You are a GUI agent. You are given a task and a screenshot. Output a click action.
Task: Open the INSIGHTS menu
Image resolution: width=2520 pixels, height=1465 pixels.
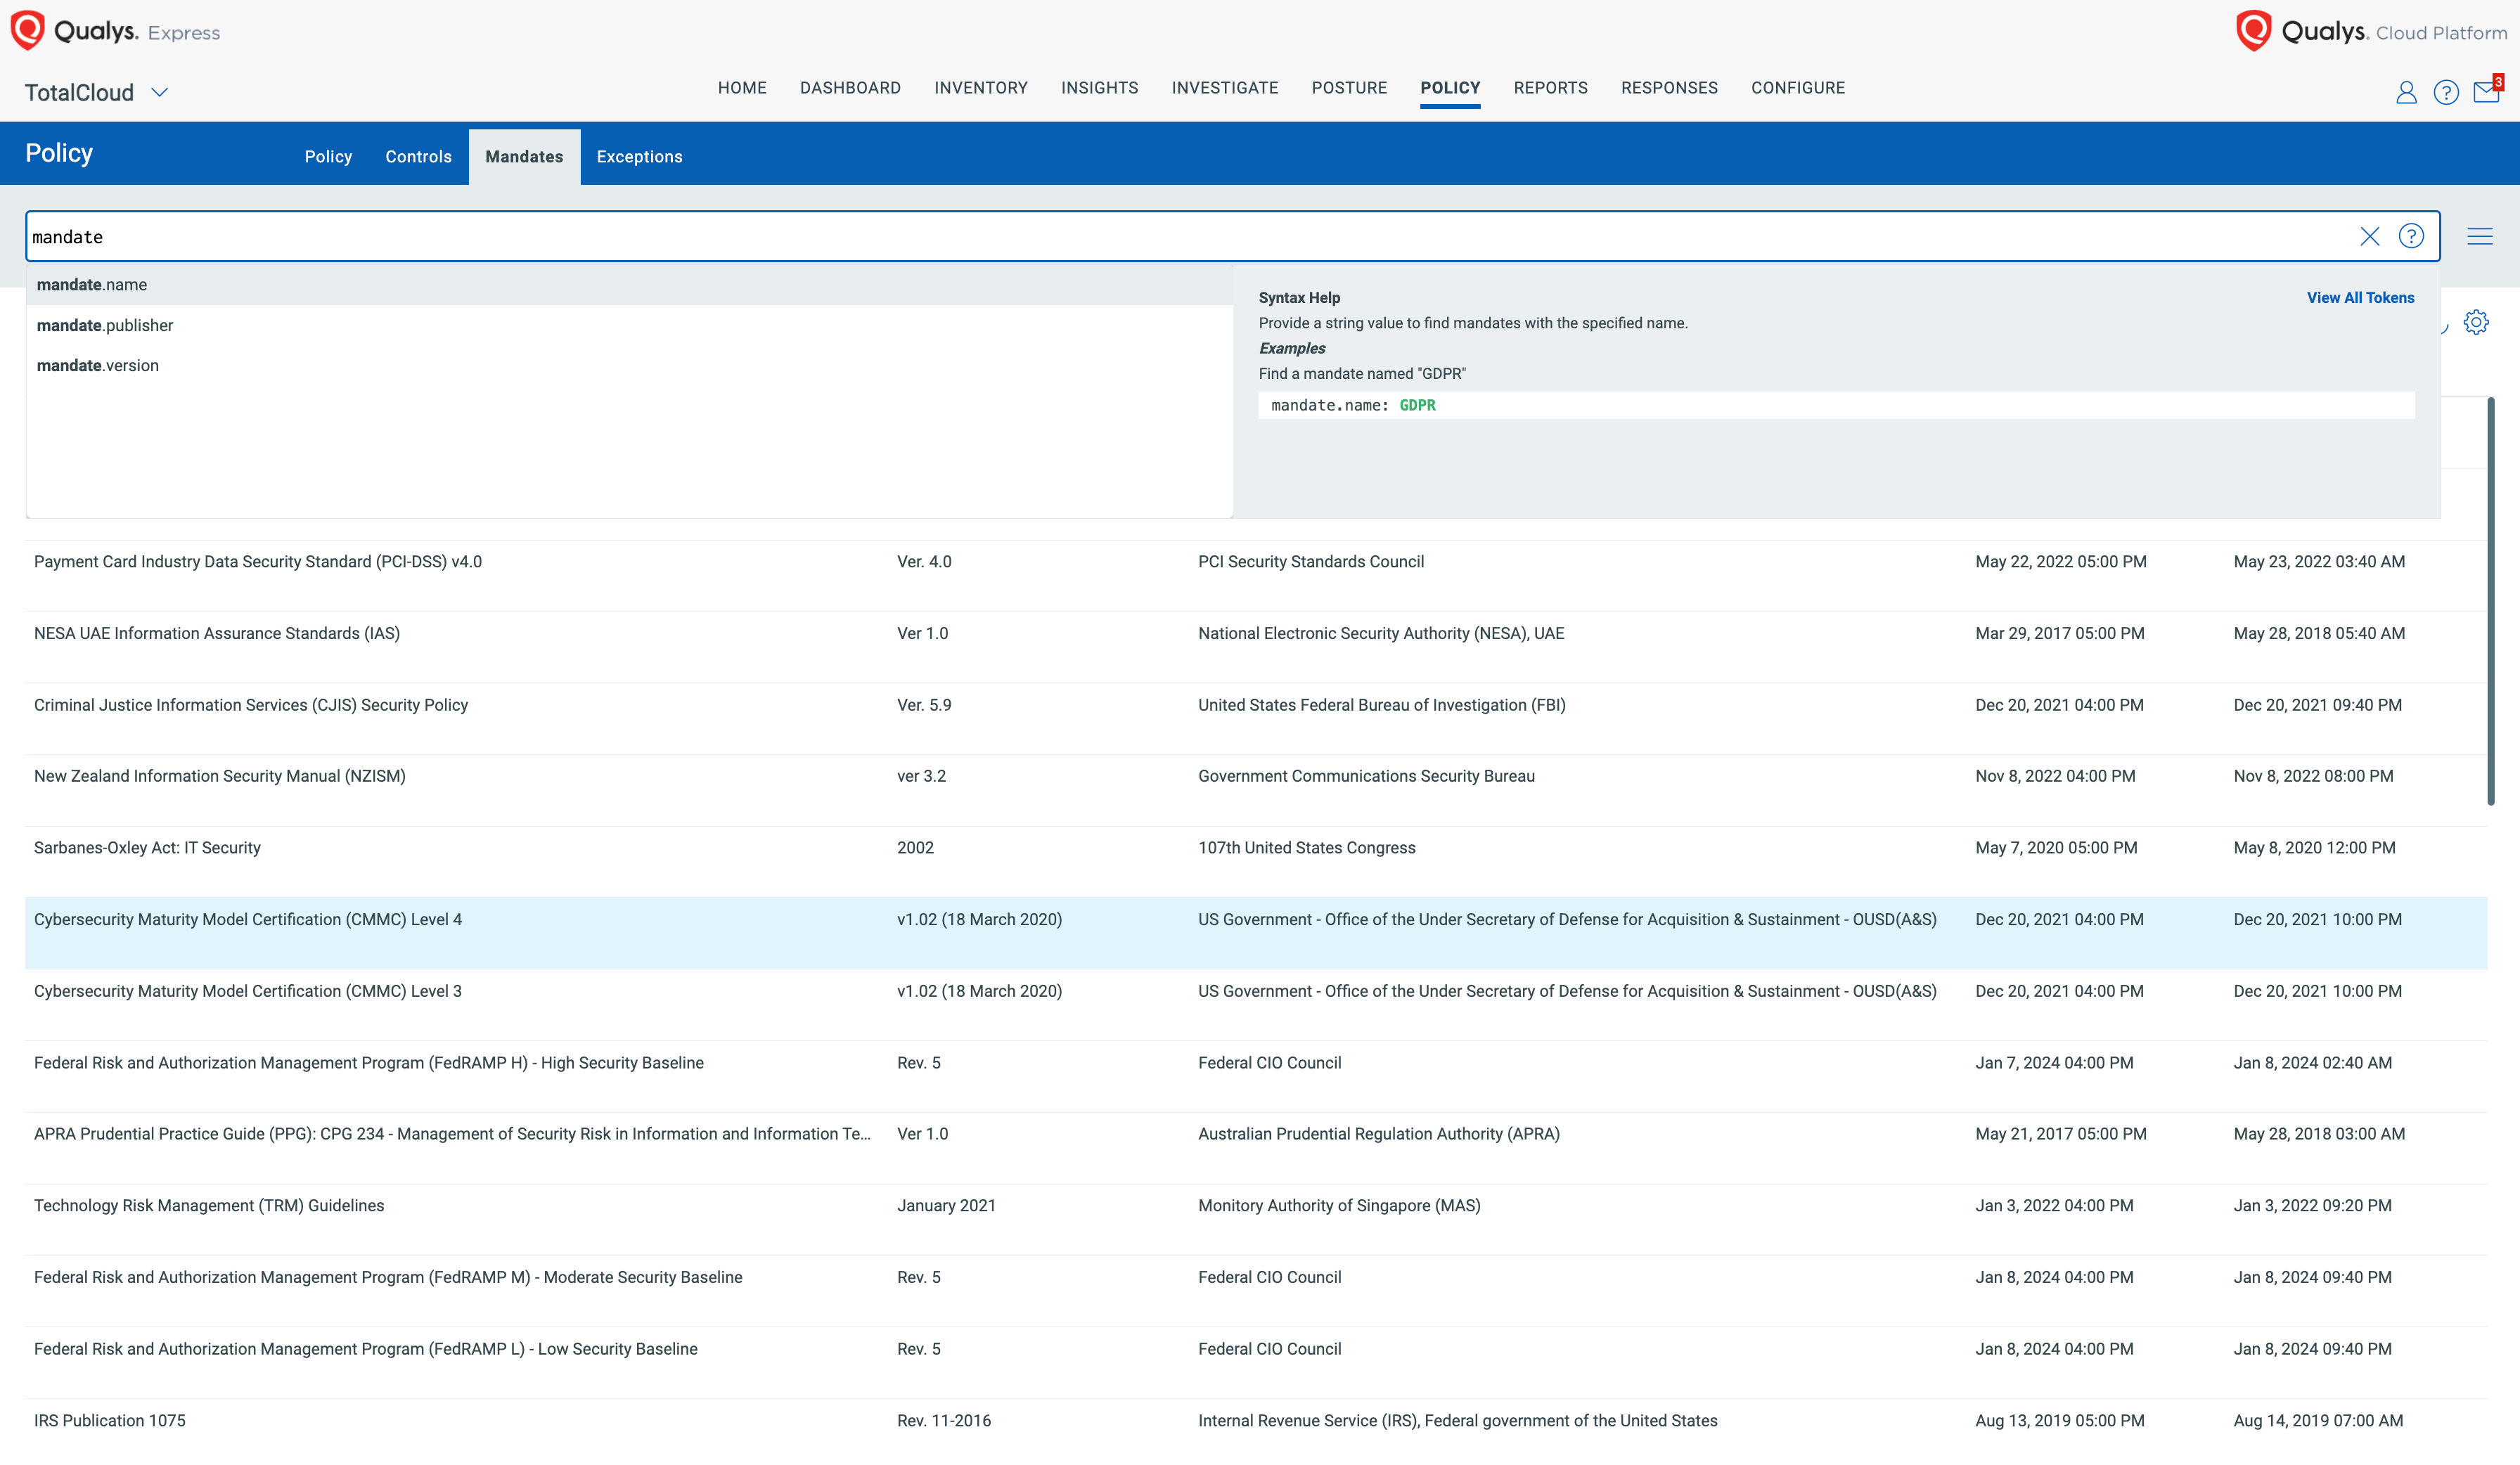tap(1099, 88)
